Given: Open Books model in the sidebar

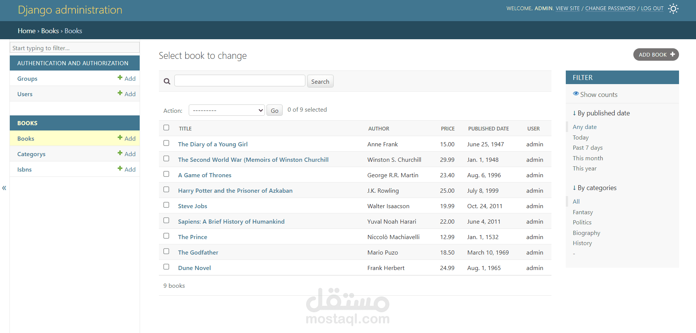Looking at the screenshot, I should coord(26,138).
